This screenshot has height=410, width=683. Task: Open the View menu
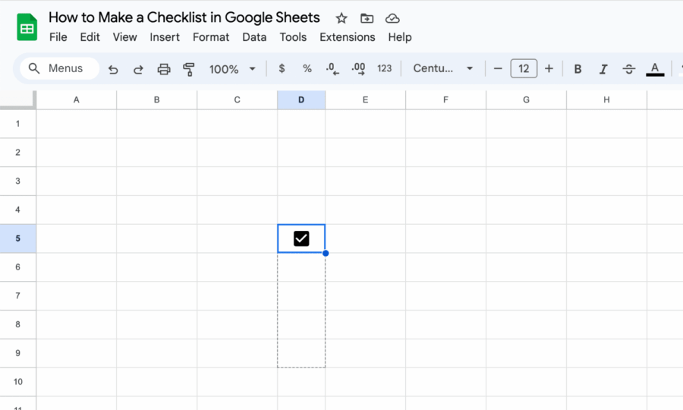pyautogui.click(x=124, y=37)
